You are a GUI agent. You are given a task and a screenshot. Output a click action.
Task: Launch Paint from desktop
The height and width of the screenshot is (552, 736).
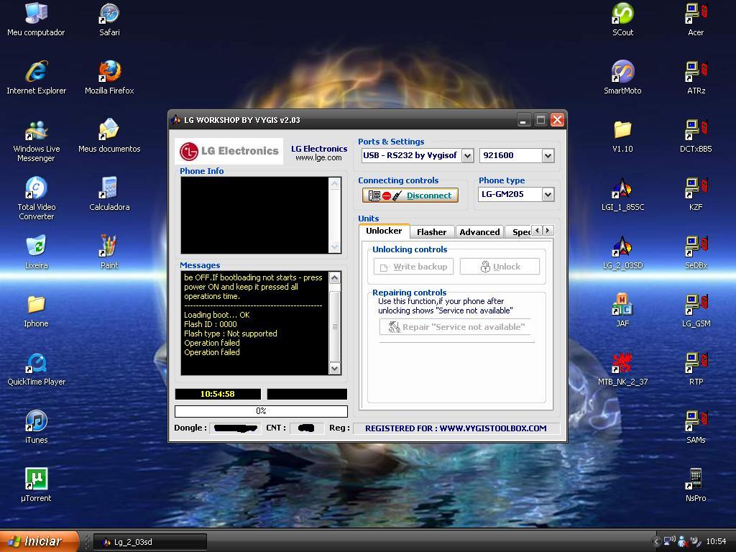[x=109, y=252]
